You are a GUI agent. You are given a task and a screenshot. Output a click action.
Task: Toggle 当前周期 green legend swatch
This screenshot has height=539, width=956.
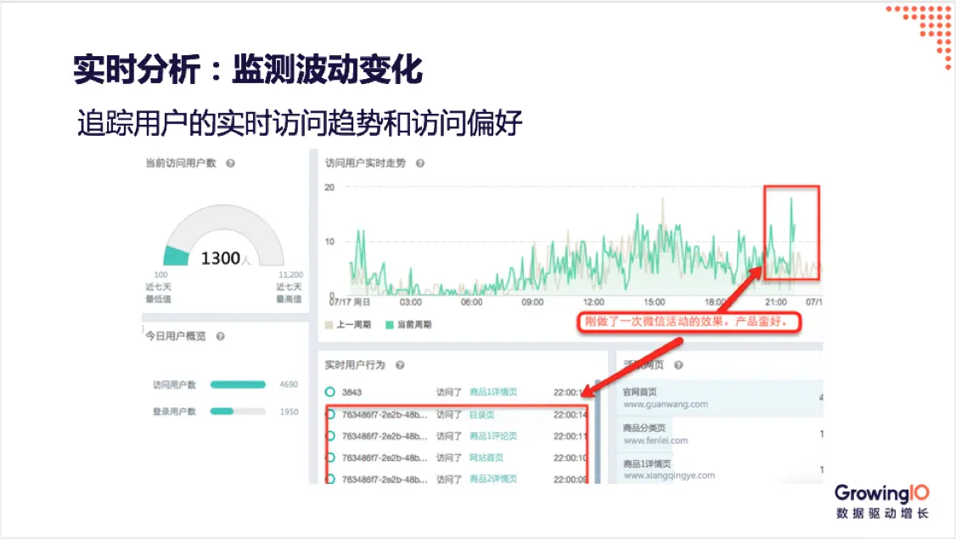390,325
